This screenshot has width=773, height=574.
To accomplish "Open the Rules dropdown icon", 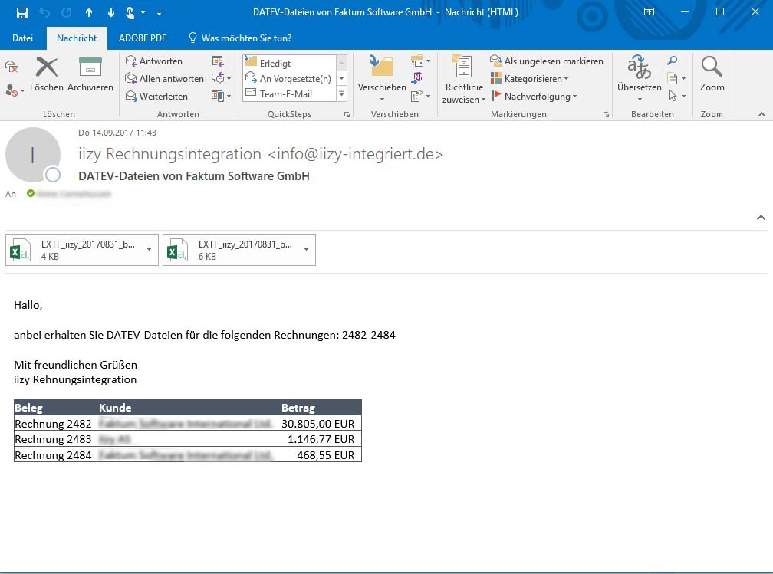I will [x=420, y=61].
